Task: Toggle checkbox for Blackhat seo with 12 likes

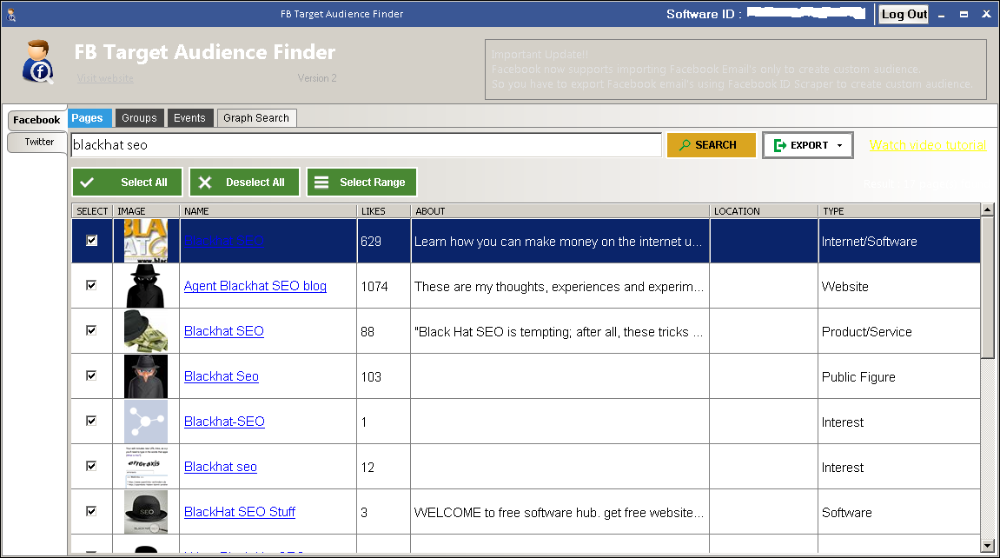Action: pos(92,466)
